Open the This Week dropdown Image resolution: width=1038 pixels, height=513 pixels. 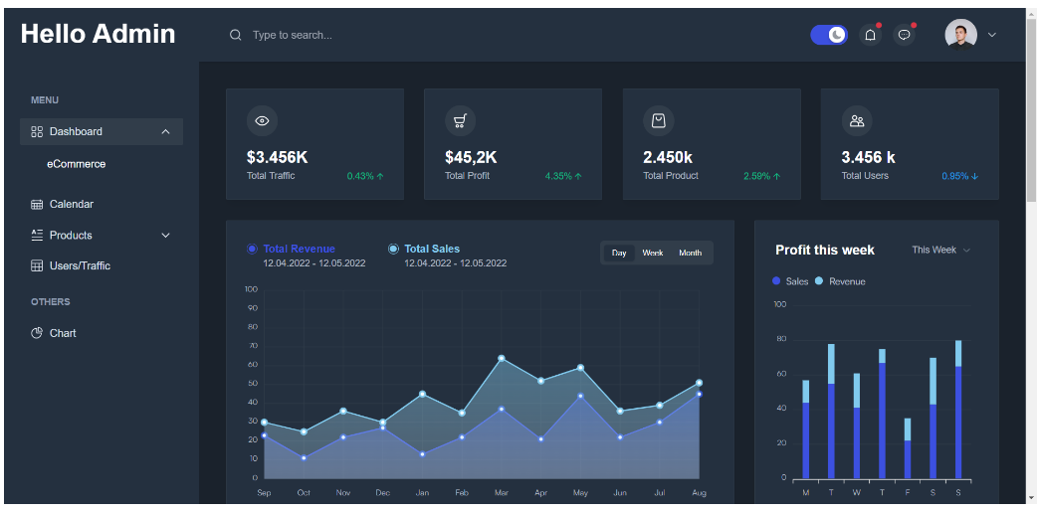(x=940, y=250)
